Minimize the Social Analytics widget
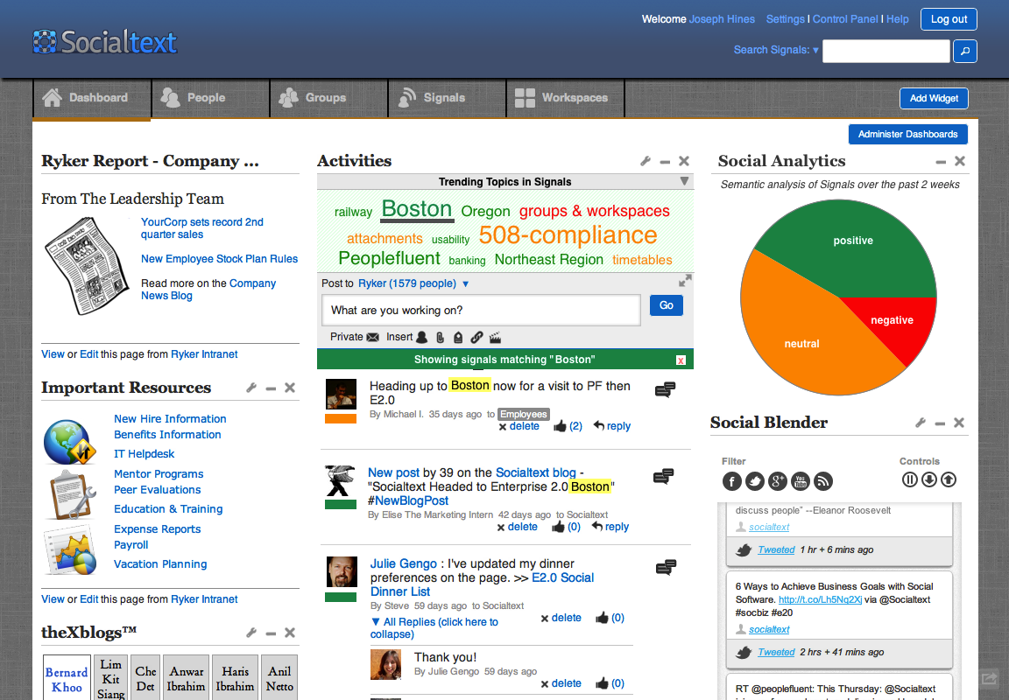 [941, 162]
